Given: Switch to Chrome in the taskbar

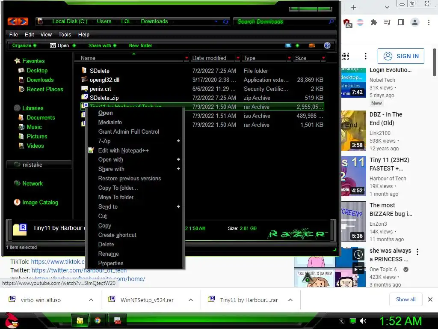Looking at the screenshot, I should click(x=98, y=320).
